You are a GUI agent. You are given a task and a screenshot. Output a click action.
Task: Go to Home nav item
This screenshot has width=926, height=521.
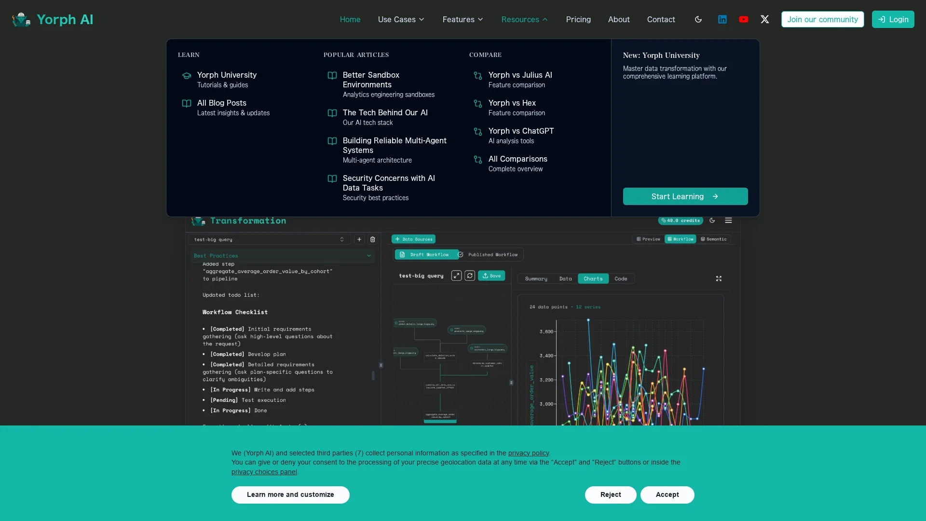pyautogui.click(x=350, y=19)
